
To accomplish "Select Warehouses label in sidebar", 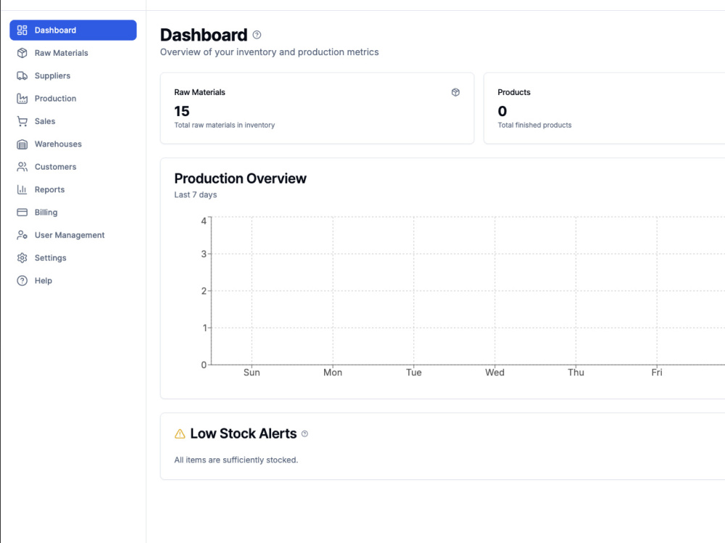I will (58, 144).
